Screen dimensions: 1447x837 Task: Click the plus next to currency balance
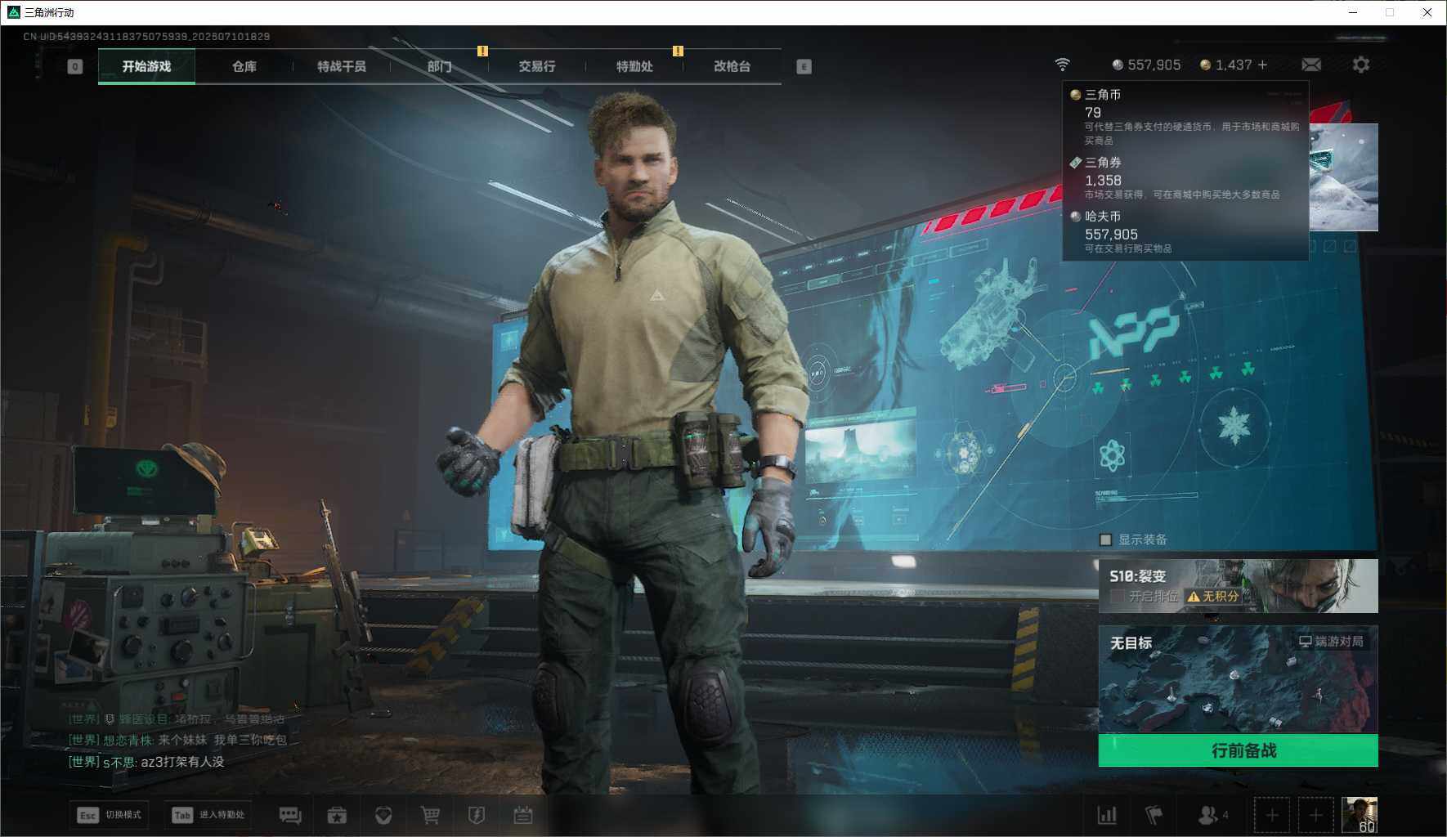(x=1263, y=65)
